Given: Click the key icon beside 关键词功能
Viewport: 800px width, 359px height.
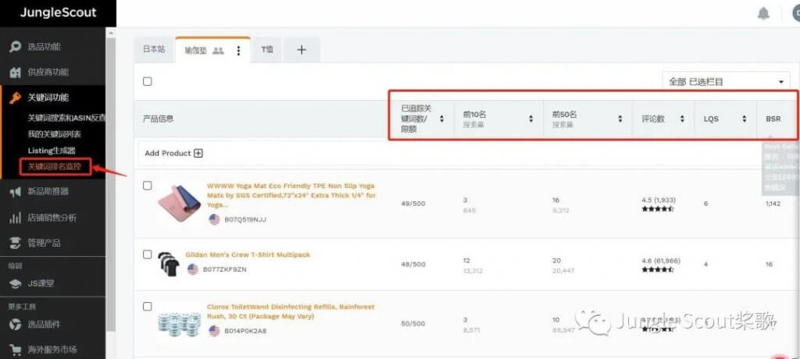Looking at the screenshot, I should click(x=16, y=98).
